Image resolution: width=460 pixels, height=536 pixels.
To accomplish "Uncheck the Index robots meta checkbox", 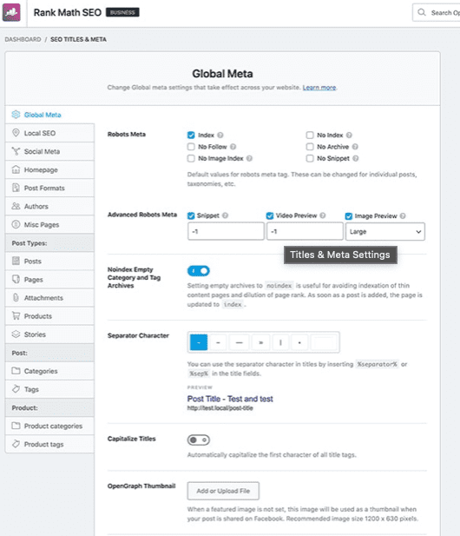I will tap(191, 135).
